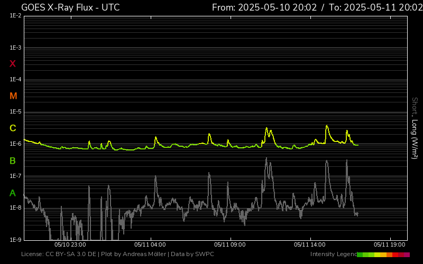Select the 05/10 23:00 time axis label
This screenshot has height=264, width=423.
pyautogui.click(x=70, y=245)
